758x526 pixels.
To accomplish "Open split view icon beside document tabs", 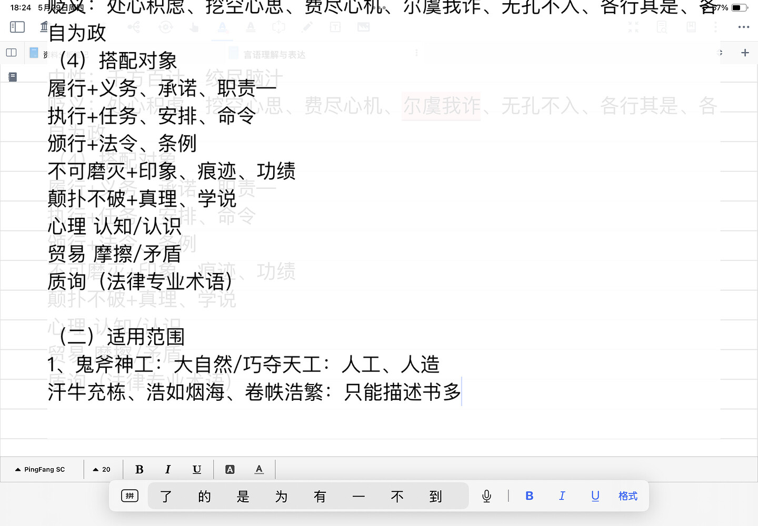I will [11, 53].
